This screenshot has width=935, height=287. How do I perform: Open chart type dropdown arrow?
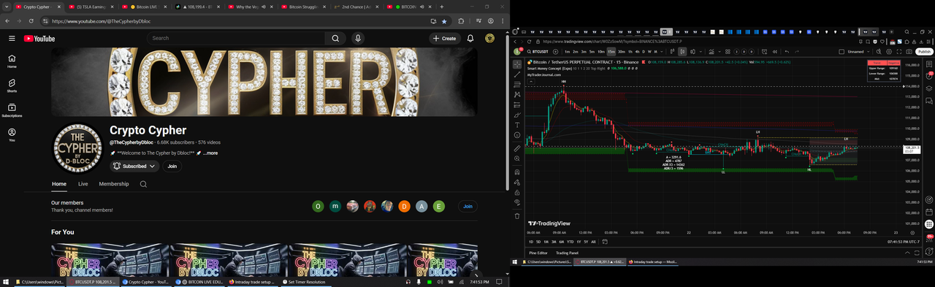click(701, 52)
